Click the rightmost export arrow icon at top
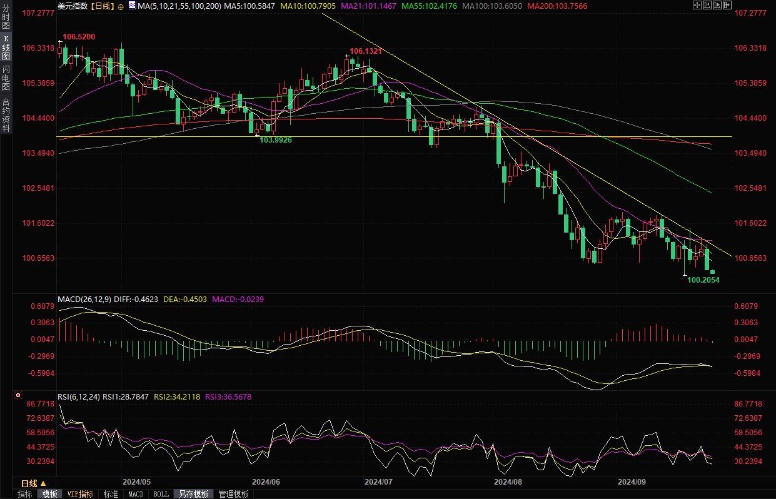The width and height of the screenshot is (776, 499). 727,6
